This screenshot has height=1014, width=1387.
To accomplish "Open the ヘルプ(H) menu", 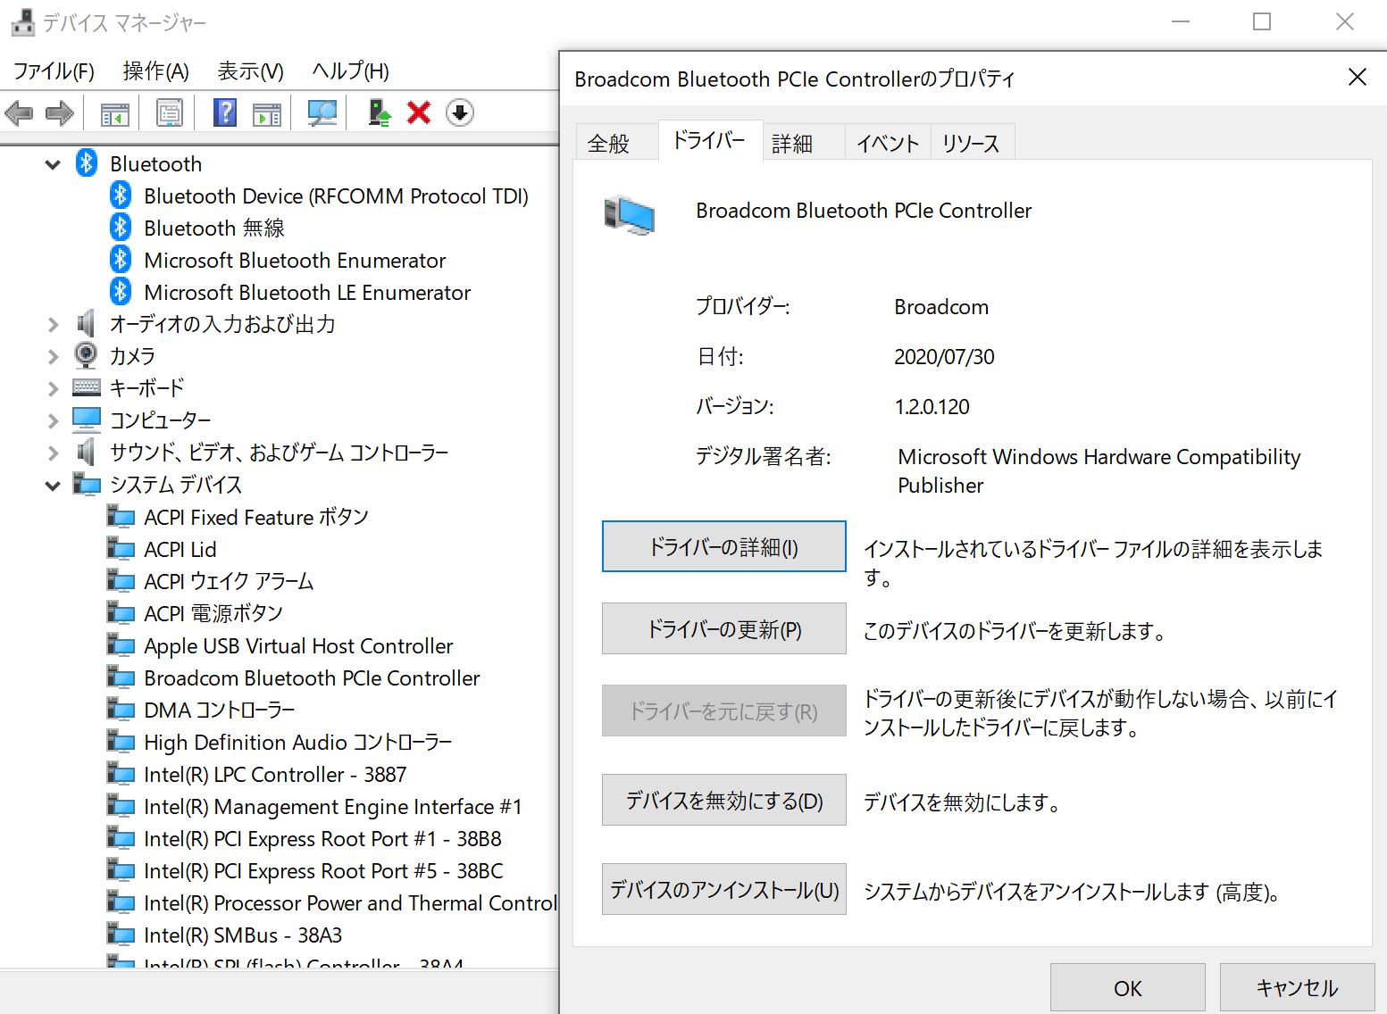I will click(x=351, y=71).
